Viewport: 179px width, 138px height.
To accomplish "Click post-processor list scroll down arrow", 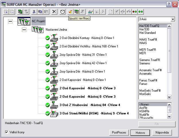I will click(169, 97).
